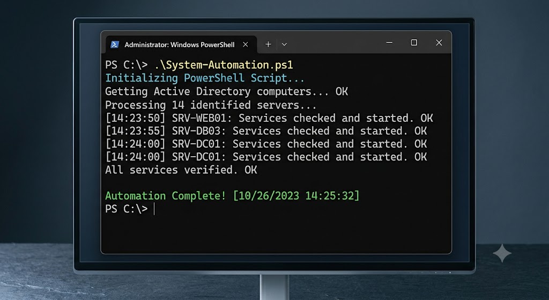Viewport: 549px width, 300px height.
Task: Click the [10/26/2023 14:25:32] timestamp
Action: [x=296, y=195]
